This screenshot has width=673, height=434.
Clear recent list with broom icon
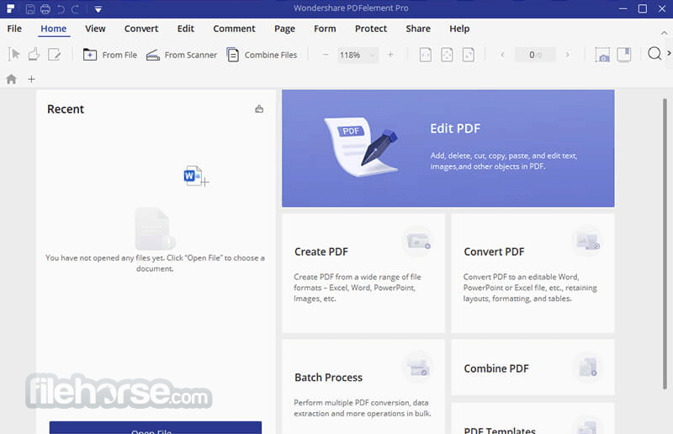tap(259, 108)
